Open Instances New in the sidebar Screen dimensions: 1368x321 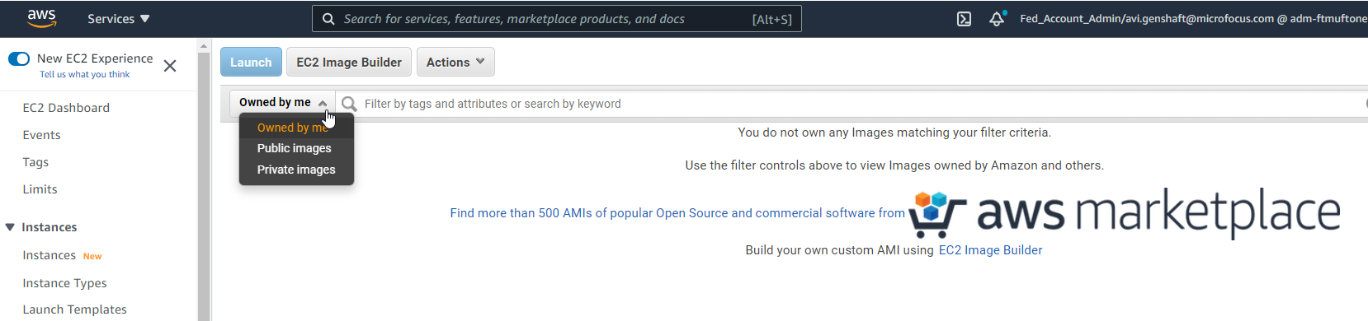pos(62,255)
